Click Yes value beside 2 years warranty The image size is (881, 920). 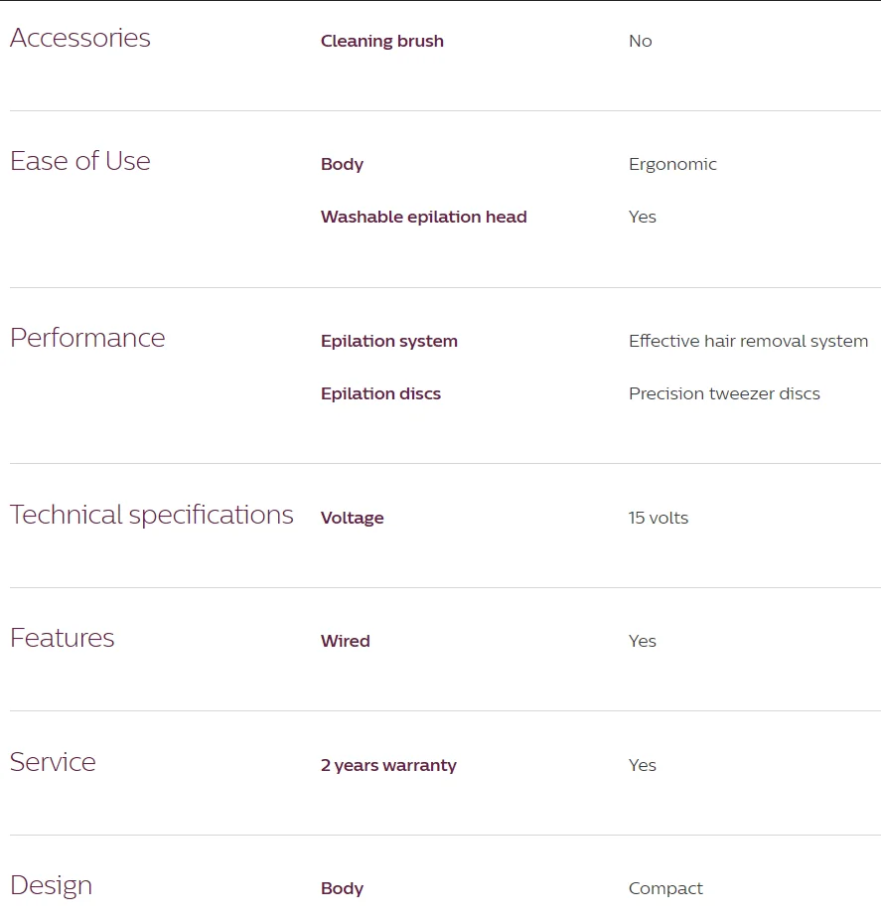click(x=642, y=766)
